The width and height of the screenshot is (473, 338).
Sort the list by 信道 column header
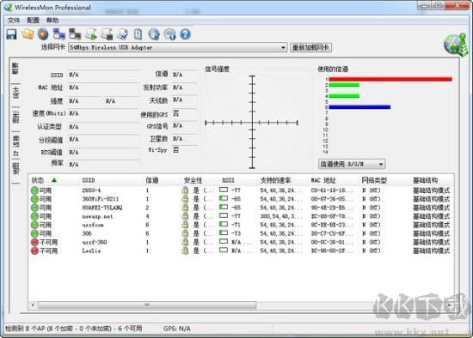(x=152, y=180)
